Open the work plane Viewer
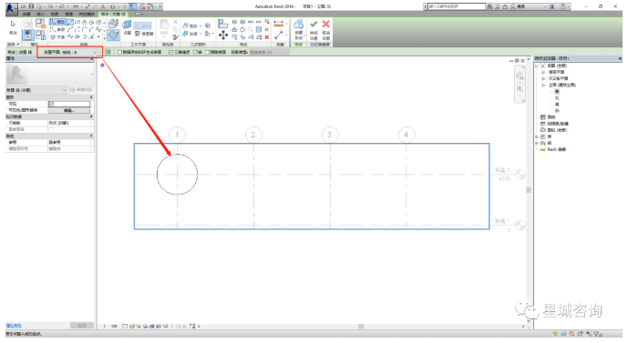The height and width of the screenshot is (343, 628). [144, 34]
